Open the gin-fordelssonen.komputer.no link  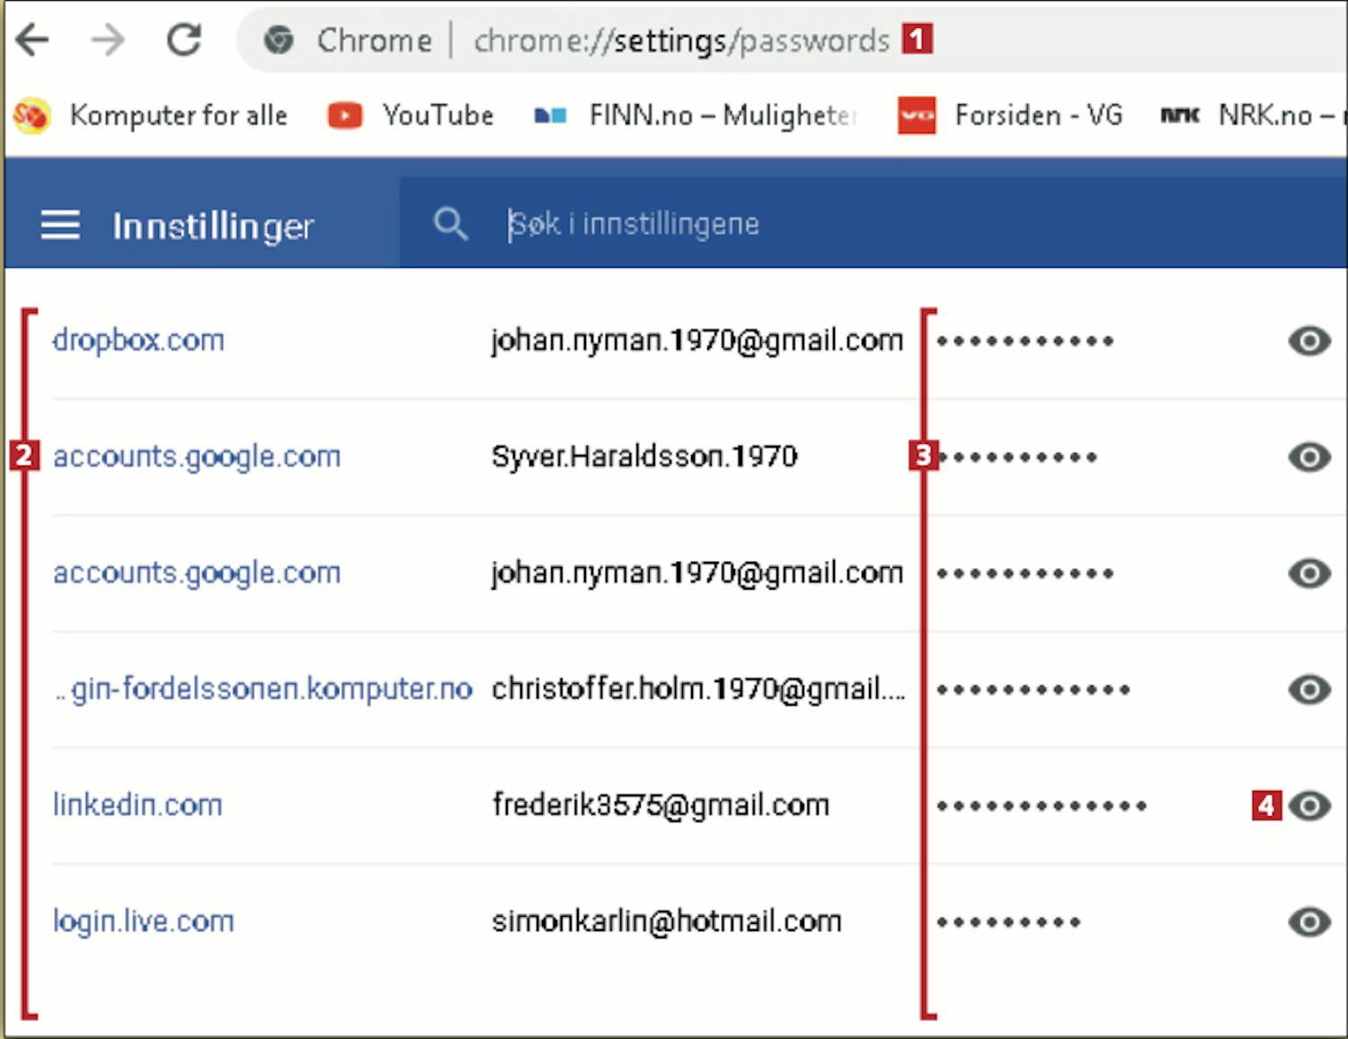[263, 689]
